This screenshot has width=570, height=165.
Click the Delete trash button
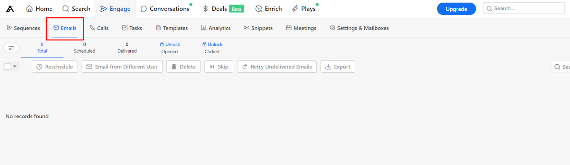pyautogui.click(x=183, y=67)
